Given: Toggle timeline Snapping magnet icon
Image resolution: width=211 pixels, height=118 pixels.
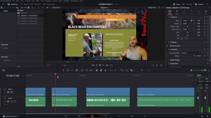Looking at the screenshot, I should coord(97,70).
